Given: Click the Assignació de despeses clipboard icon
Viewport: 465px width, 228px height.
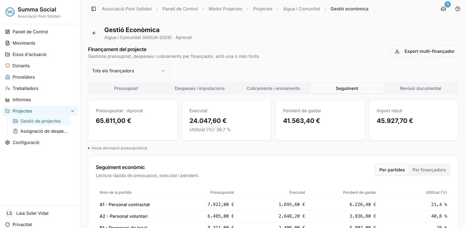Looking at the screenshot, I should [x=15, y=131].
